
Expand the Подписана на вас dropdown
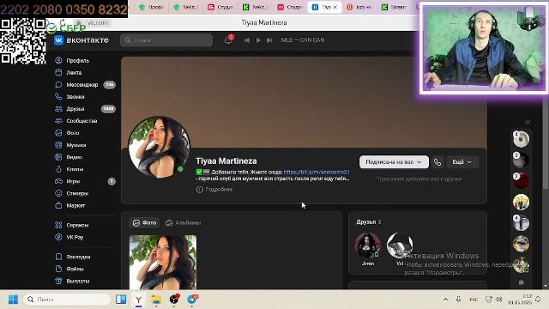(394, 162)
